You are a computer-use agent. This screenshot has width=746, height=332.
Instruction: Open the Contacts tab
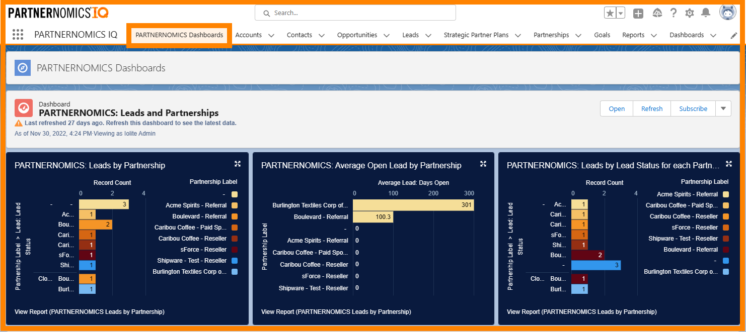point(300,35)
